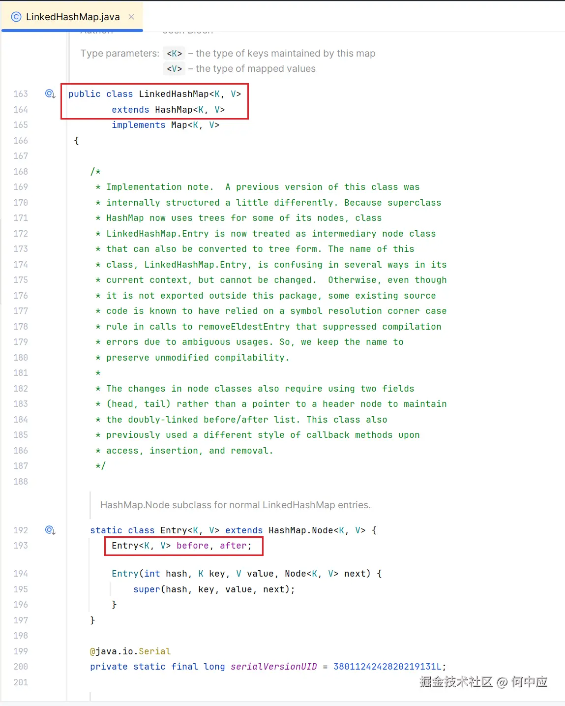Click the opening comment marker on line 168
Screen dimensions: 565x706
click(x=95, y=172)
